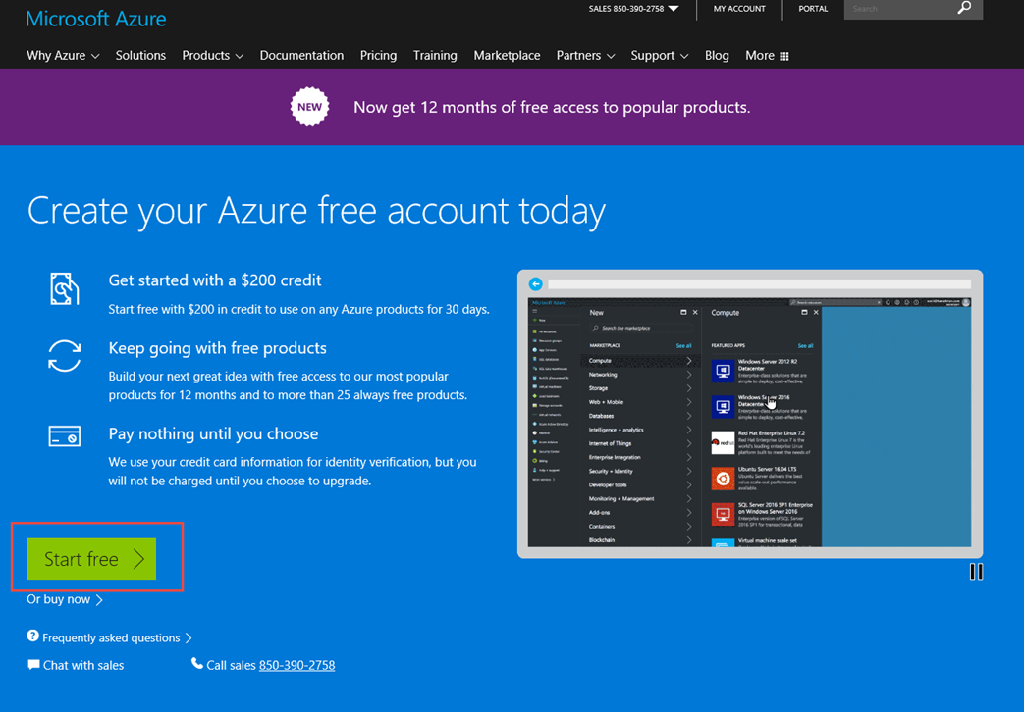Go to the Portal

[813, 9]
